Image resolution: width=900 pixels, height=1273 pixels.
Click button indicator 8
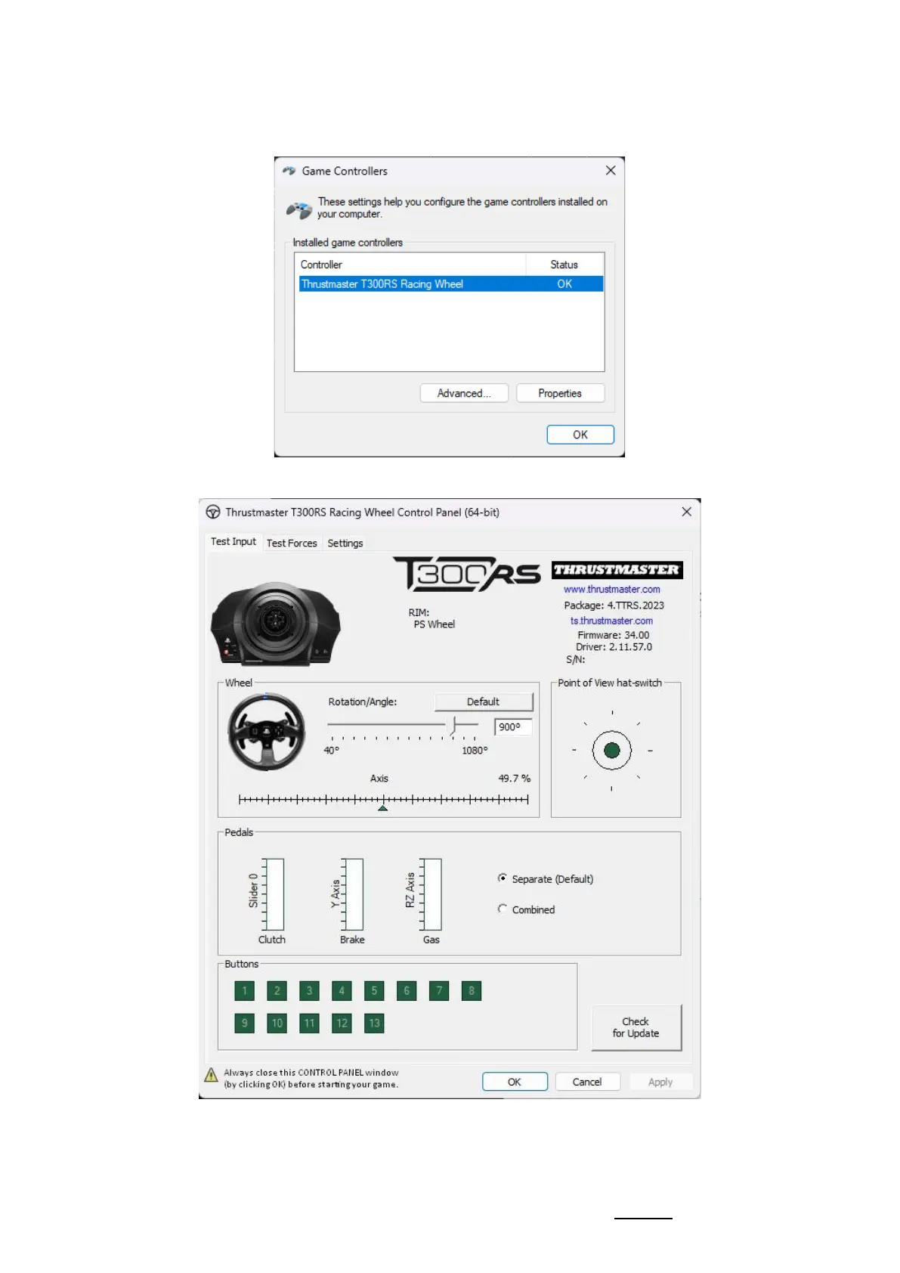point(472,990)
